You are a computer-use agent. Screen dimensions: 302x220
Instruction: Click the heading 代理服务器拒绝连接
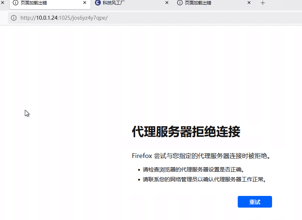[186, 132]
